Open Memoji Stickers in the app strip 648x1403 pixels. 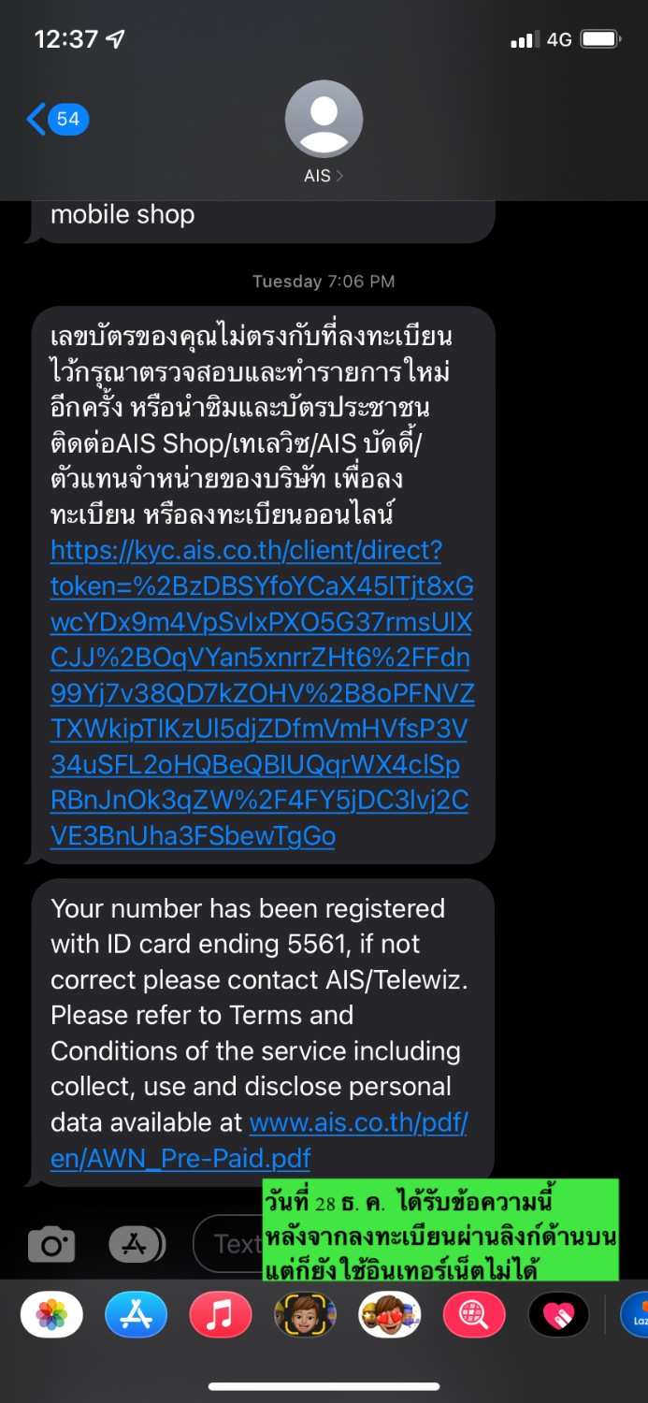389,1316
